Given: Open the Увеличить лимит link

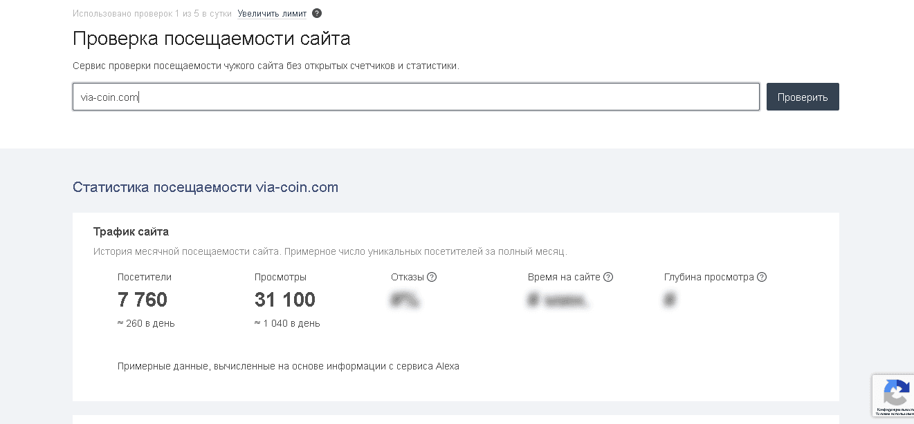Looking at the screenshot, I should [272, 13].
